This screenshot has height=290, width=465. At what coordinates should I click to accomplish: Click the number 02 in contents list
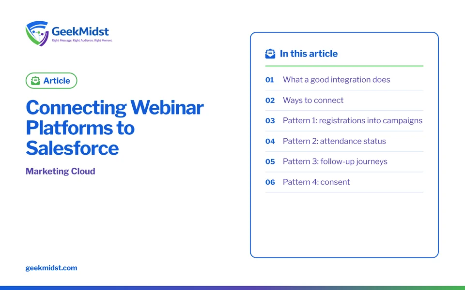pyautogui.click(x=270, y=101)
